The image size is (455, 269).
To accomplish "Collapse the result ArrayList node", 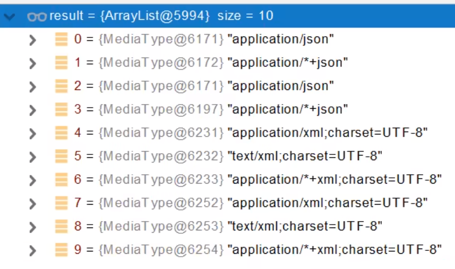I will (10, 16).
